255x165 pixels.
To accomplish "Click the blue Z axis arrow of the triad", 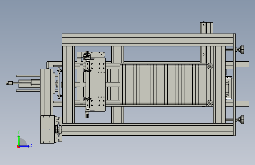I will 24,146.
